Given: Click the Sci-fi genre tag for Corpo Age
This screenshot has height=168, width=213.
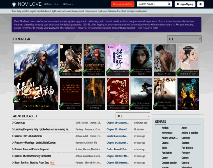Looking at the screenshot, I should [x=78, y=123].
